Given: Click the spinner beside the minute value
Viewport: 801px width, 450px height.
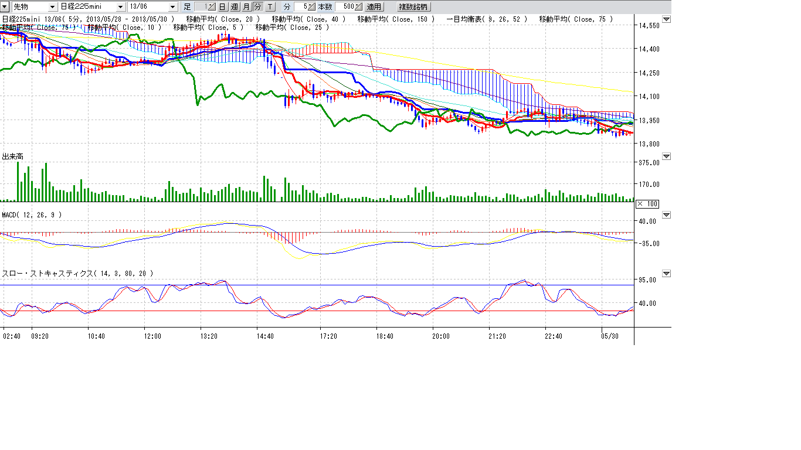Looking at the screenshot, I should 313,7.
